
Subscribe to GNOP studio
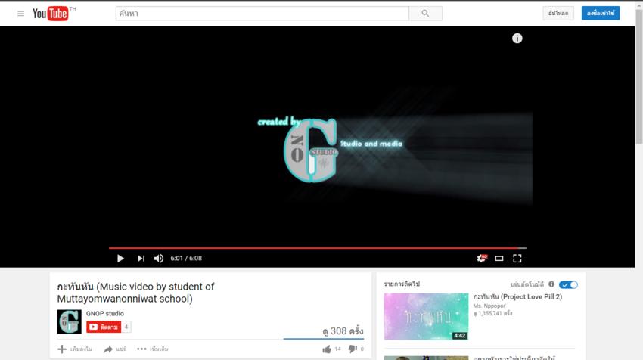pyautogui.click(x=104, y=327)
